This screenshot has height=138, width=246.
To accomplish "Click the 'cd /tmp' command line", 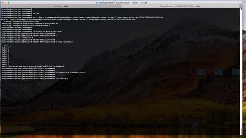I will tap(20, 13).
